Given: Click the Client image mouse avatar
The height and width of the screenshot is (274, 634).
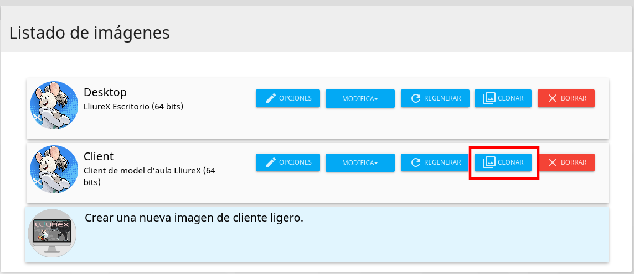Looking at the screenshot, I should point(54,170).
